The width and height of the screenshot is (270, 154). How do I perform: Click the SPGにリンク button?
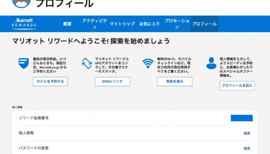(113, 81)
